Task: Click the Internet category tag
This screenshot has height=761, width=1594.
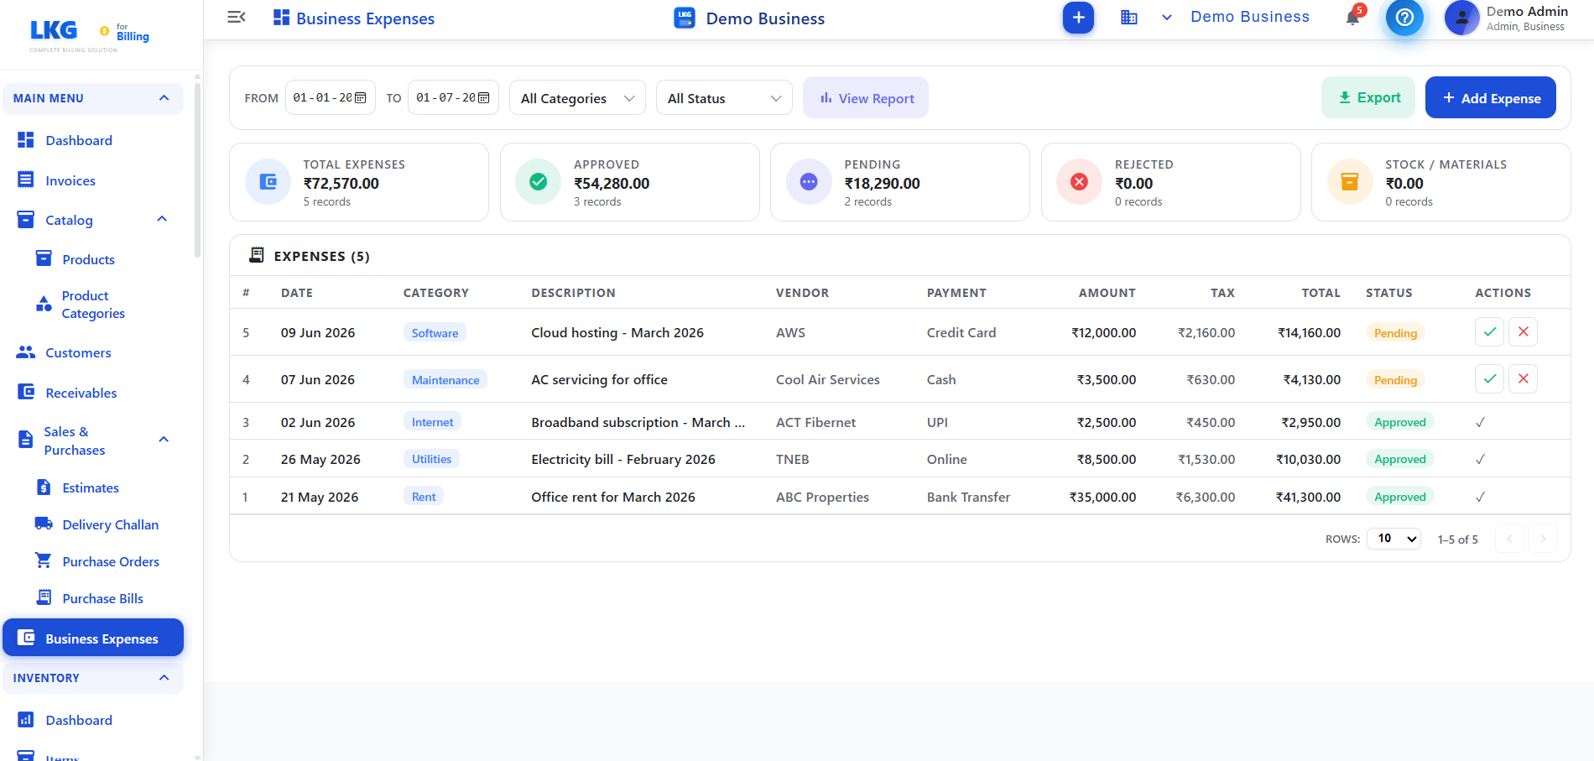Action: (432, 422)
